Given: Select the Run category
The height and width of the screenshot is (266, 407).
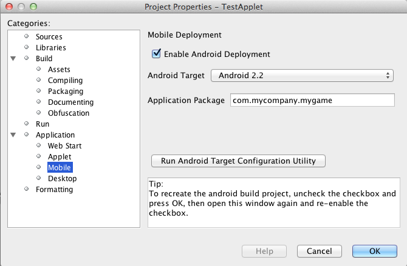Looking at the screenshot, I should pos(42,124).
